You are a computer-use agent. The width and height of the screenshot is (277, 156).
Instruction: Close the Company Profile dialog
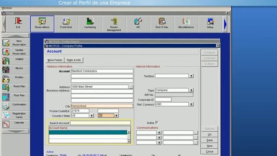pos(218,45)
